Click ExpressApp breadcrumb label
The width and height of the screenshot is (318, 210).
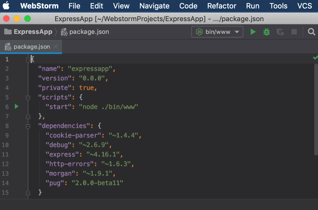33,32
